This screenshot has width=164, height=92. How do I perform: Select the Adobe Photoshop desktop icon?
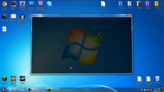pyautogui.click(x=31, y=6)
